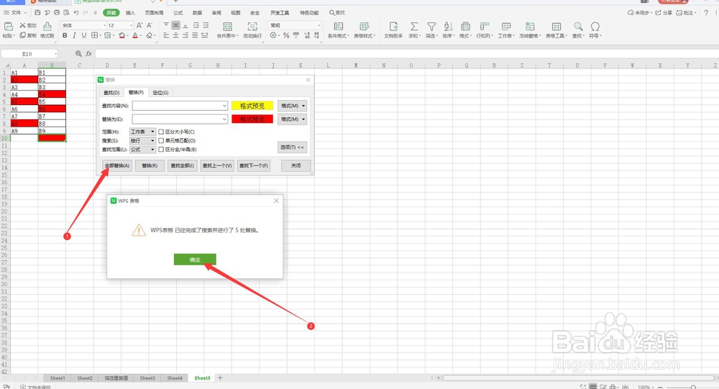Click the AutoSum (求和) sigma icon

pos(414,26)
